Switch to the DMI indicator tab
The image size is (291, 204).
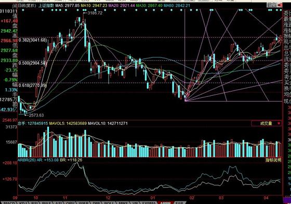click(96, 202)
